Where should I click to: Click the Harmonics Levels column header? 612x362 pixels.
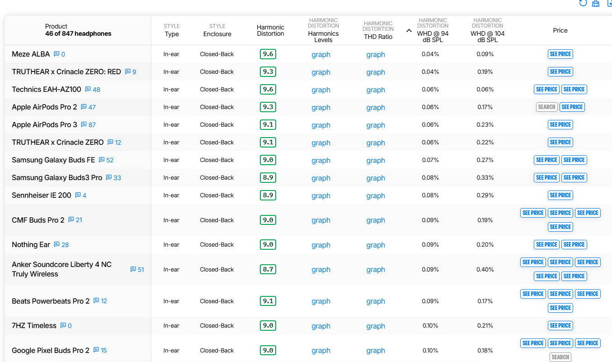pyautogui.click(x=323, y=30)
